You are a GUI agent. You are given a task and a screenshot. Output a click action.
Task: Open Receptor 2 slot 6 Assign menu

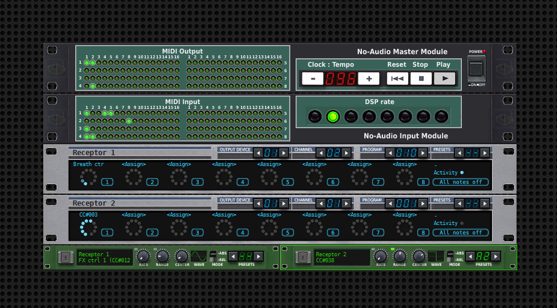(314, 215)
